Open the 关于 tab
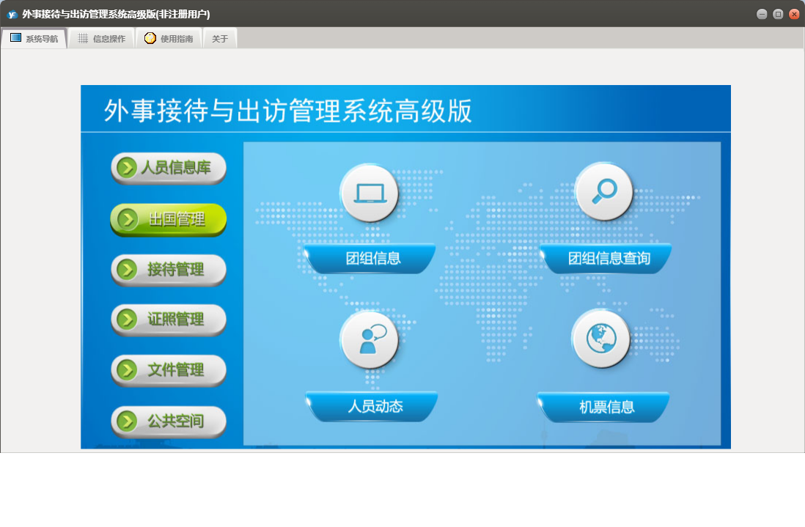 pos(220,39)
